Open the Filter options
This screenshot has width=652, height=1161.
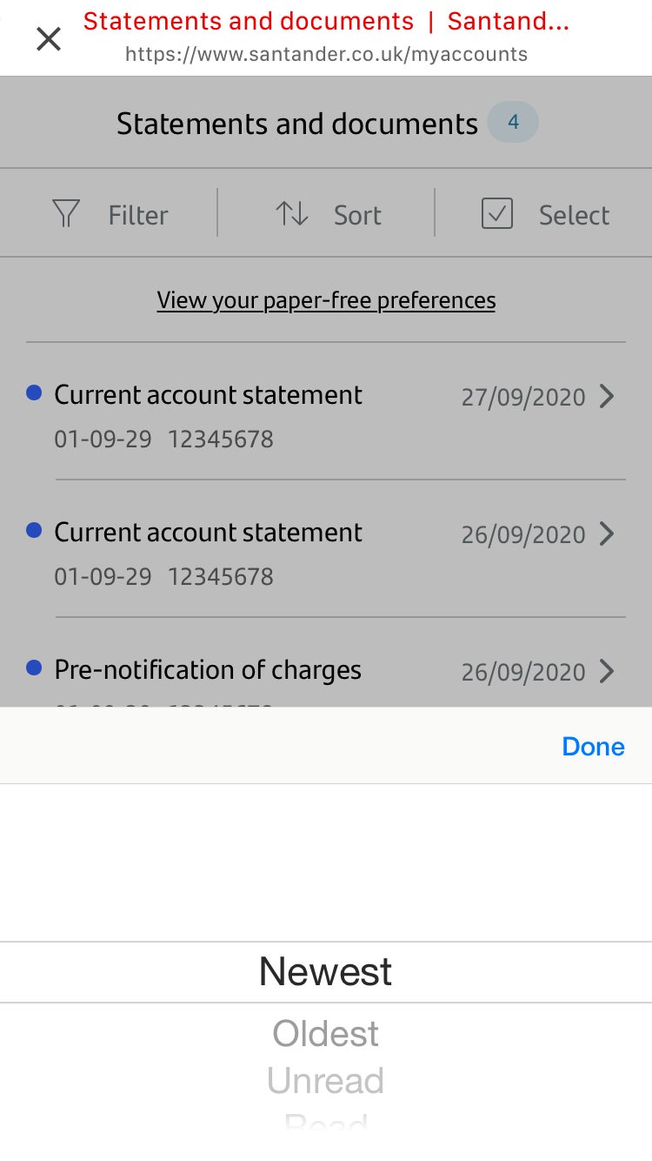(x=138, y=215)
